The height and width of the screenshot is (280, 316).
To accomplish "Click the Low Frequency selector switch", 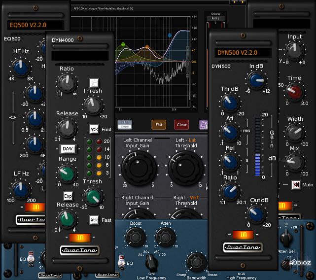I will (151, 262).
